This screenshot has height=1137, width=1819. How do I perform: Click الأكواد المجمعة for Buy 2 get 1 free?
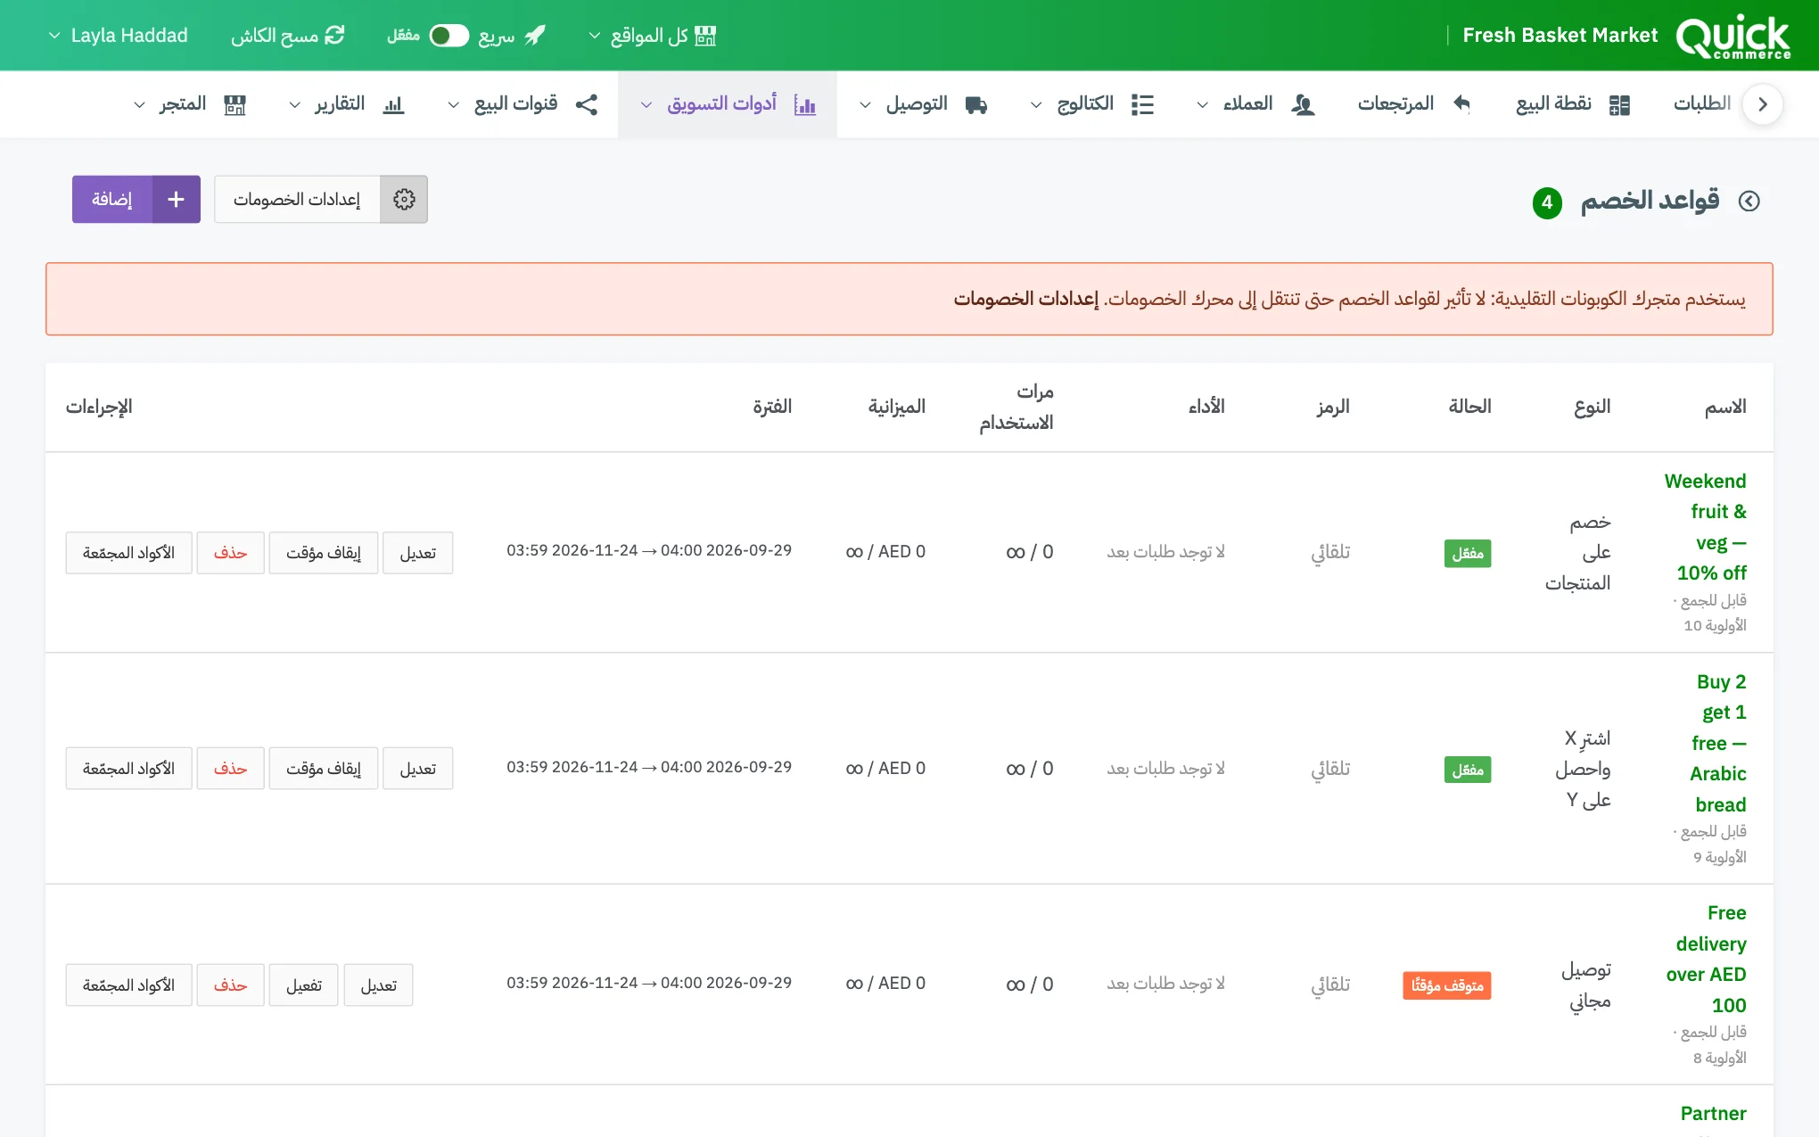[128, 769]
